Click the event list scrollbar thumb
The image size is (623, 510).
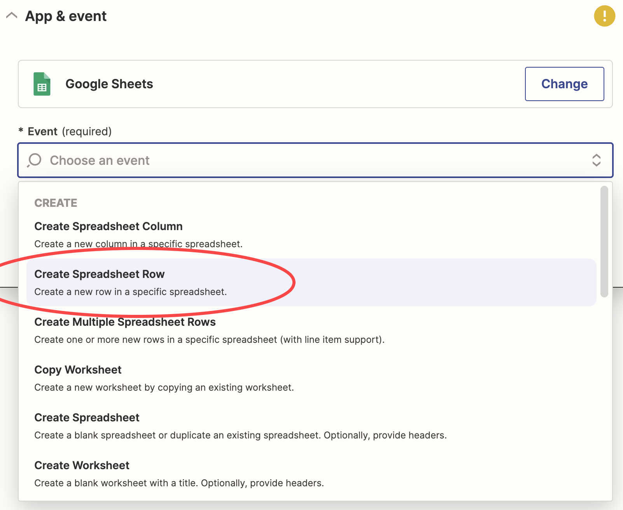(x=604, y=242)
